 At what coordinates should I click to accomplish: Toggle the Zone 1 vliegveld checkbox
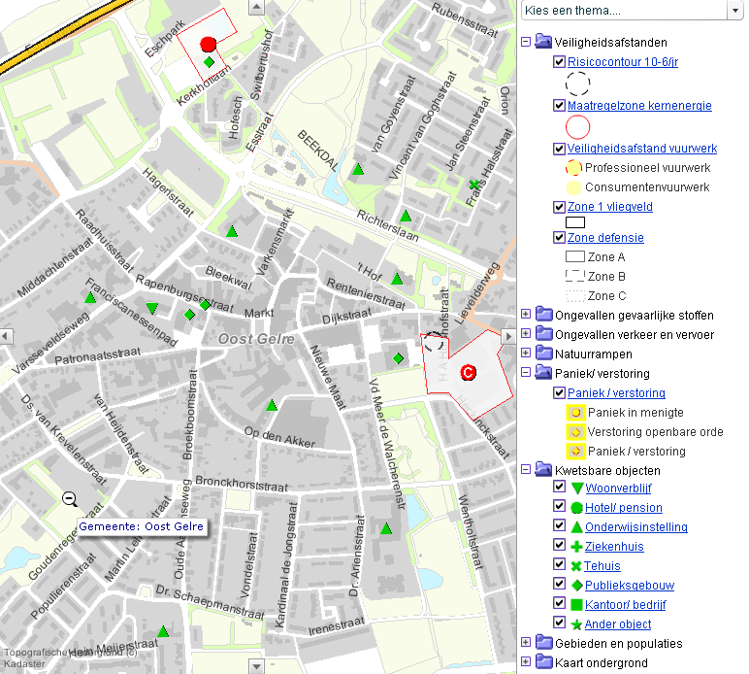559,207
